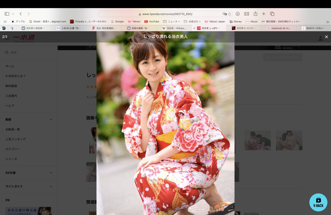Click the back navigation arrow
This screenshot has width=331, height=215.
pos(21,14)
